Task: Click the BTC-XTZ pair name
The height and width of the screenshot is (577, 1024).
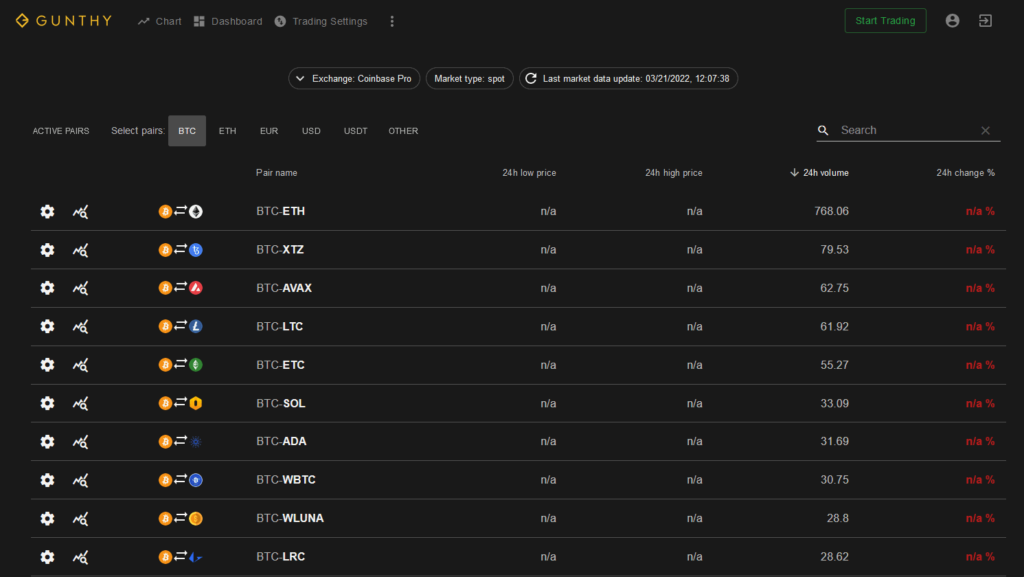Action: click(280, 250)
